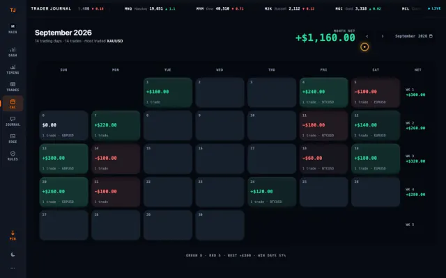
Task: Go to the TRADES list
Action: [13, 87]
